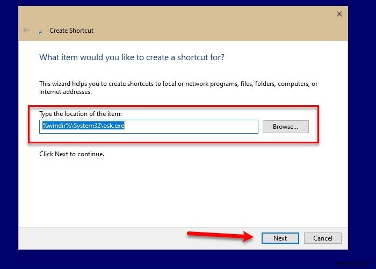This screenshot has width=376, height=269.
Task: Click the 'Type the location of the item' label
Action: click(81, 114)
